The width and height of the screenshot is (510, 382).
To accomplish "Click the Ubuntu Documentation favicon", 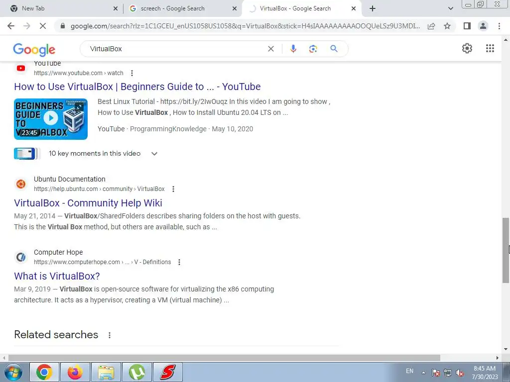I will [21, 184].
